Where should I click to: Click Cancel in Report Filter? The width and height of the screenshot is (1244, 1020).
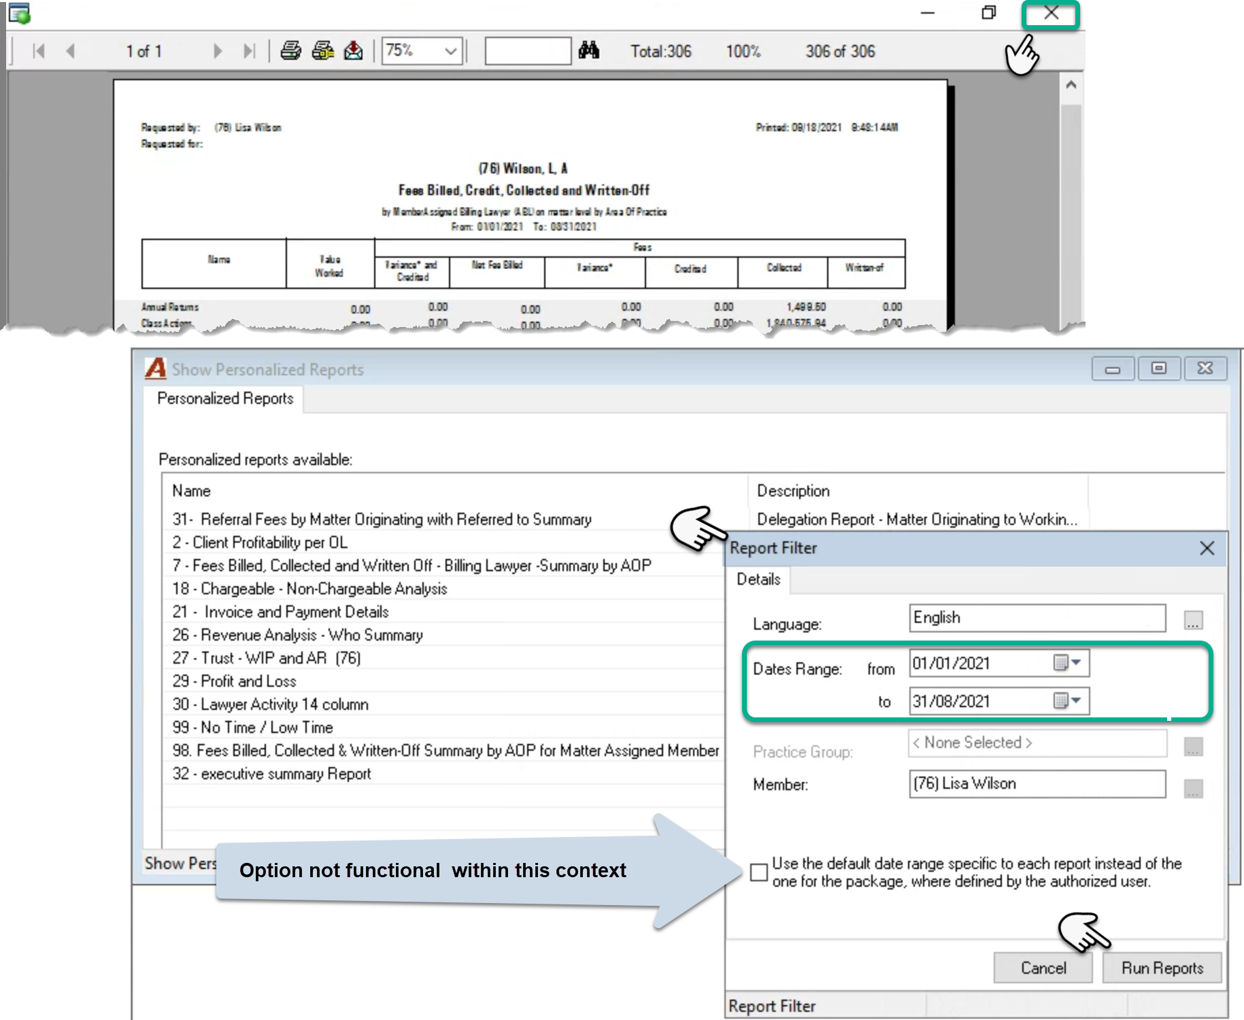tap(1043, 968)
